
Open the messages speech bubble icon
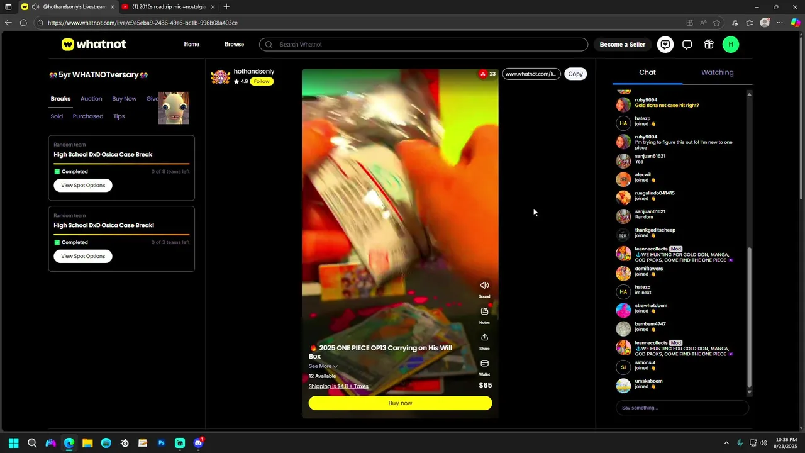687,44
